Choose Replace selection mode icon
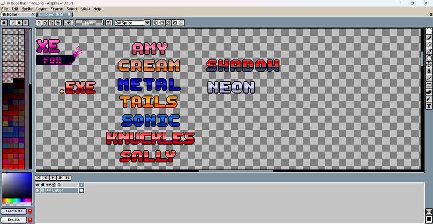433x224 pixels. (x=39, y=22)
